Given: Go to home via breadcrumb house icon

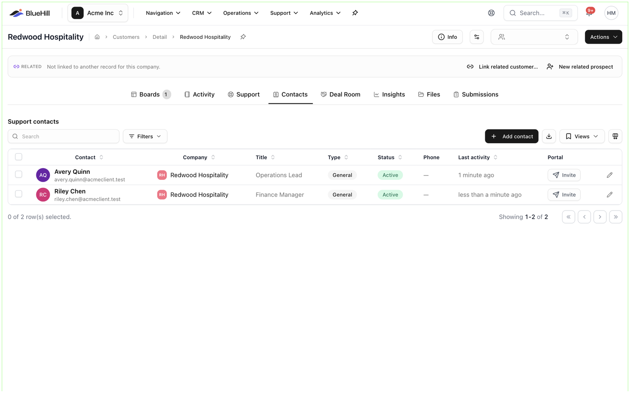Looking at the screenshot, I should pyautogui.click(x=97, y=37).
